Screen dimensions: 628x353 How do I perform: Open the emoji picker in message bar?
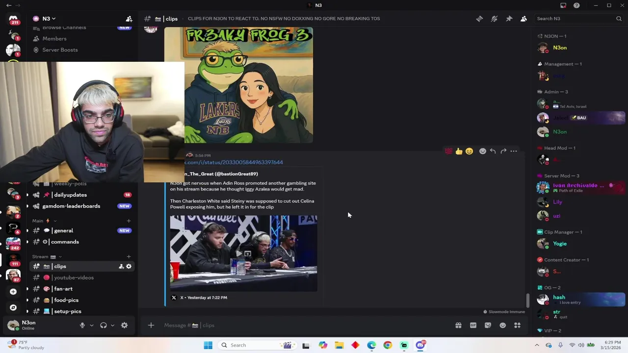pyautogui.click(x=502, y=325)
